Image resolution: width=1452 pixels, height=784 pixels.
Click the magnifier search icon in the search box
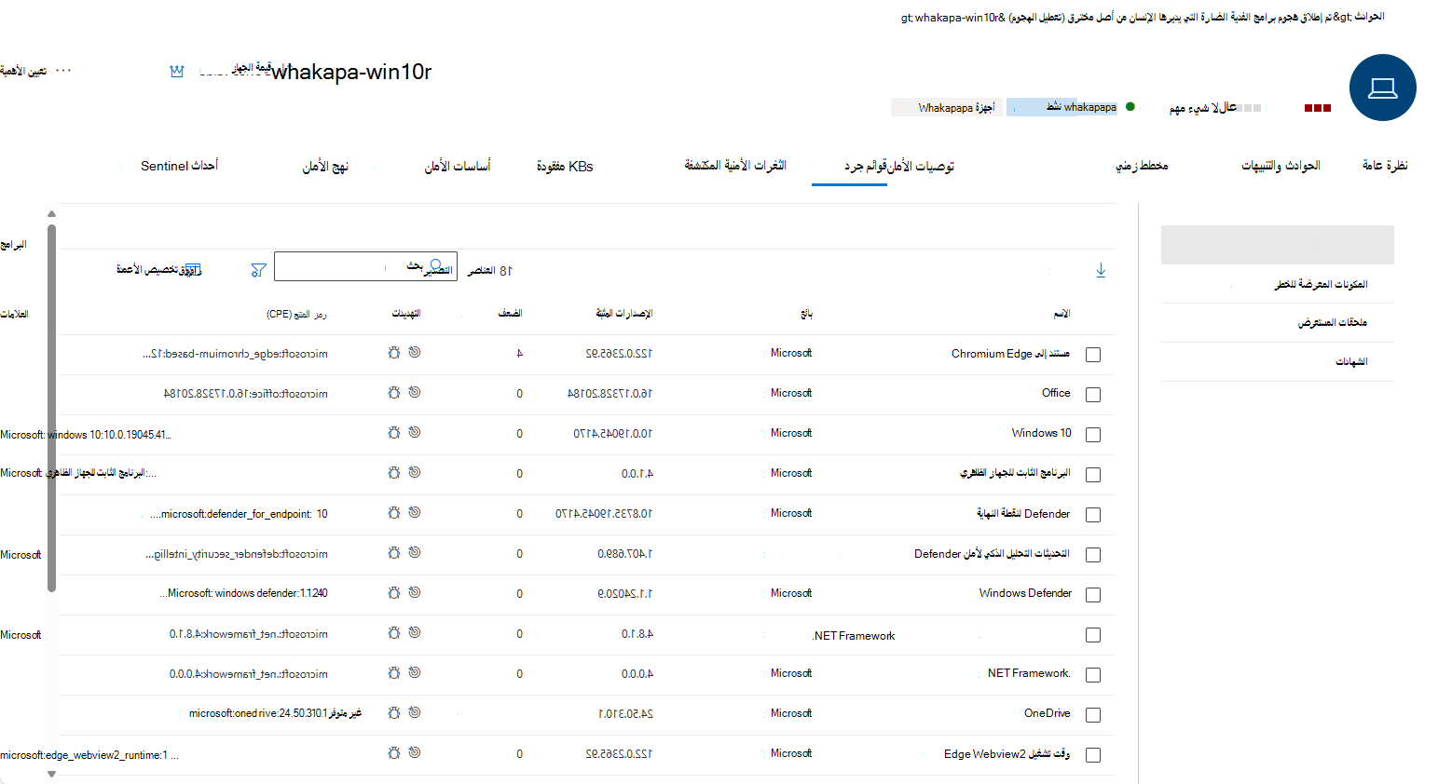(435, 266)
